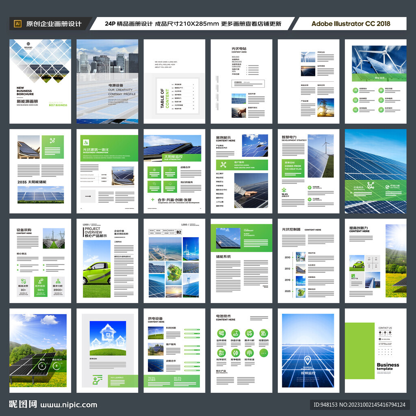416x416 pixels.
Task: Click the 竞争格局 icon on 电池技术 page
Action: pyautogui.click(x=236, y=353)
